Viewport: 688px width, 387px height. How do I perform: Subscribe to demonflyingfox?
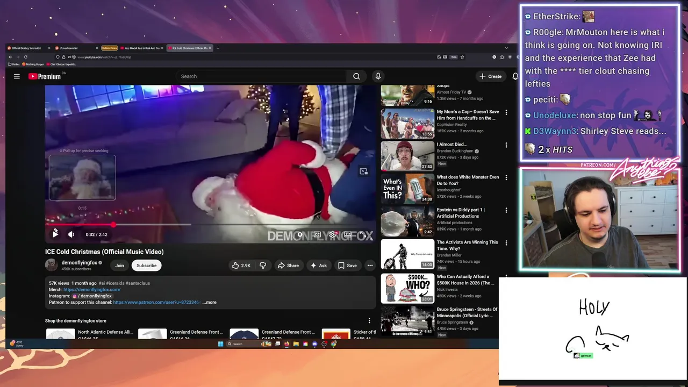pyautogui.click(x=146, y=266)
